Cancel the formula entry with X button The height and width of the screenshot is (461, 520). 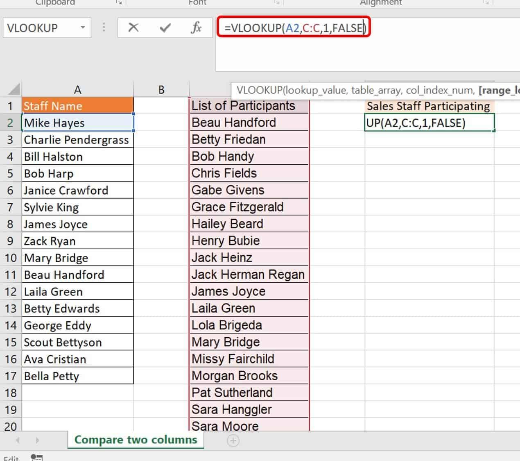click(133, 28)
